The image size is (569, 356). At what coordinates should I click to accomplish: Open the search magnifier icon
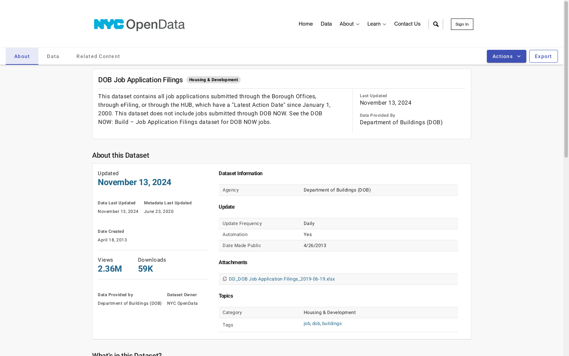coord(436,24)
